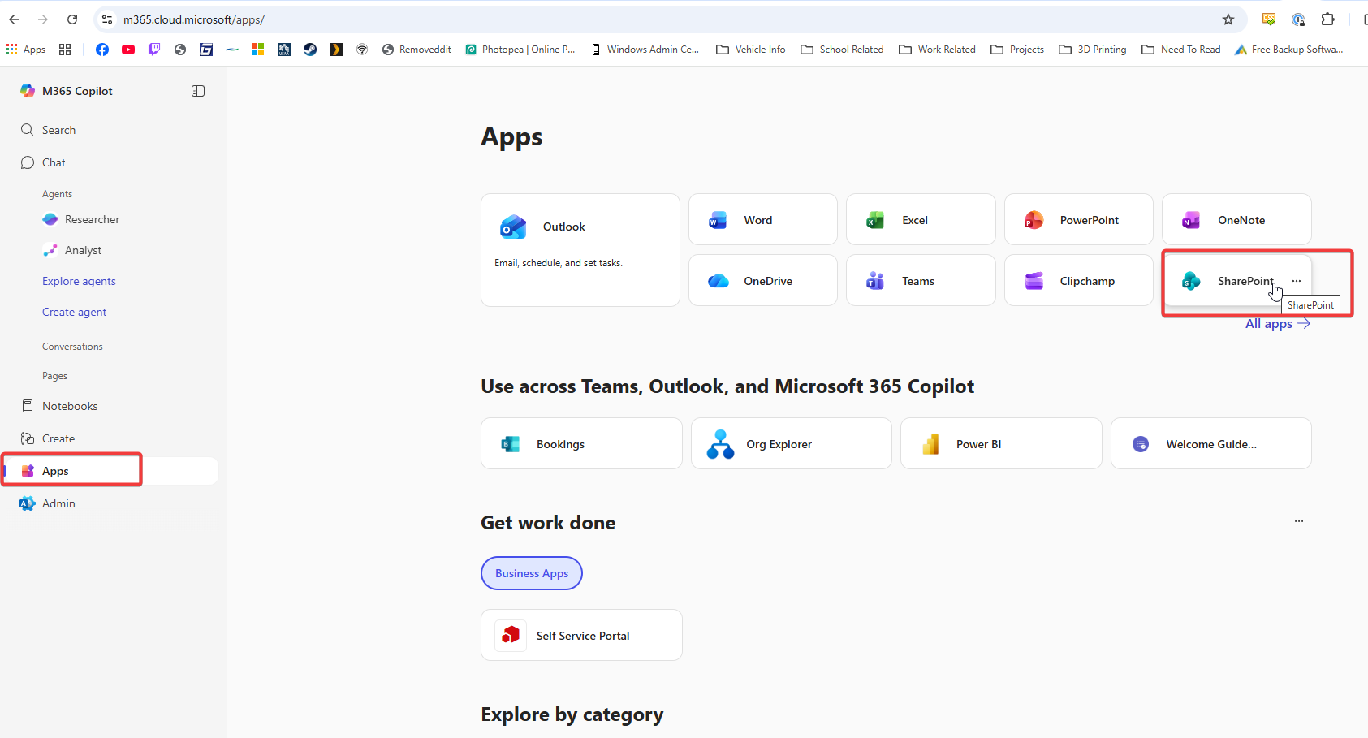Open the Windows Admin Center bookmark
Image resolution: width=1368 pixels, height=738 pixels.
645,50
